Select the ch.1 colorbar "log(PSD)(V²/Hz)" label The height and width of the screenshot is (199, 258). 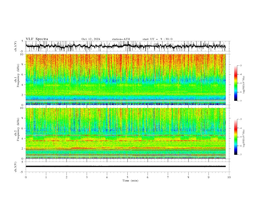[x=244, y=85]
